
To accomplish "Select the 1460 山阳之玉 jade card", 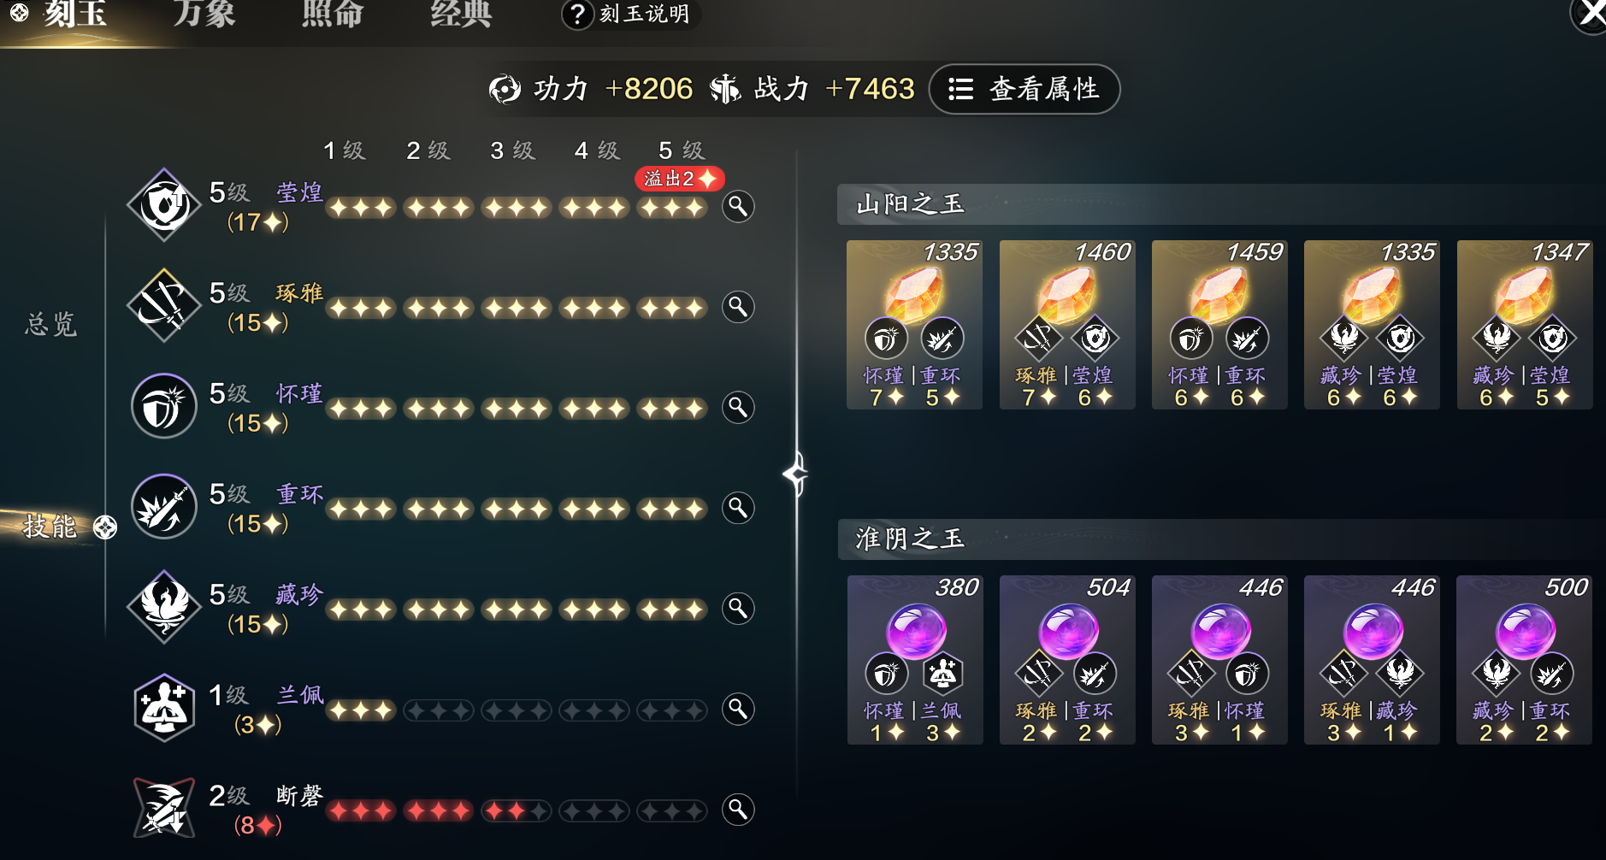I will 1067,325.
